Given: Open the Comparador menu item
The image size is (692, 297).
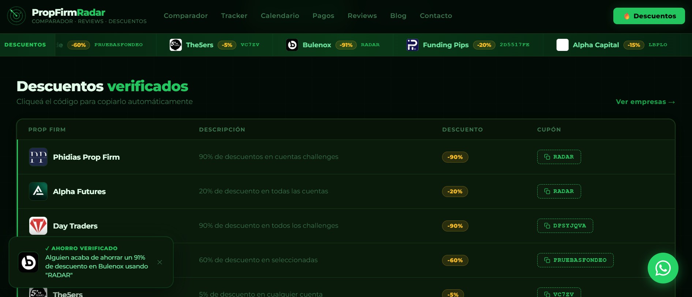Looking at the screenshot, I should point(186,16).
